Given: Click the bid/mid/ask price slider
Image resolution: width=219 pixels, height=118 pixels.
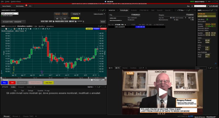Looking at the screenshot, I should click(x=61, y=18).
